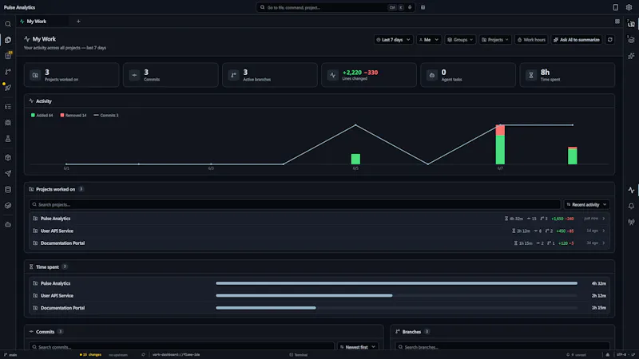This screenshot has height=359, width=639.
Task: Open the Groups filter dropdown
Action: pyautogui.click(x=460, y=39)
